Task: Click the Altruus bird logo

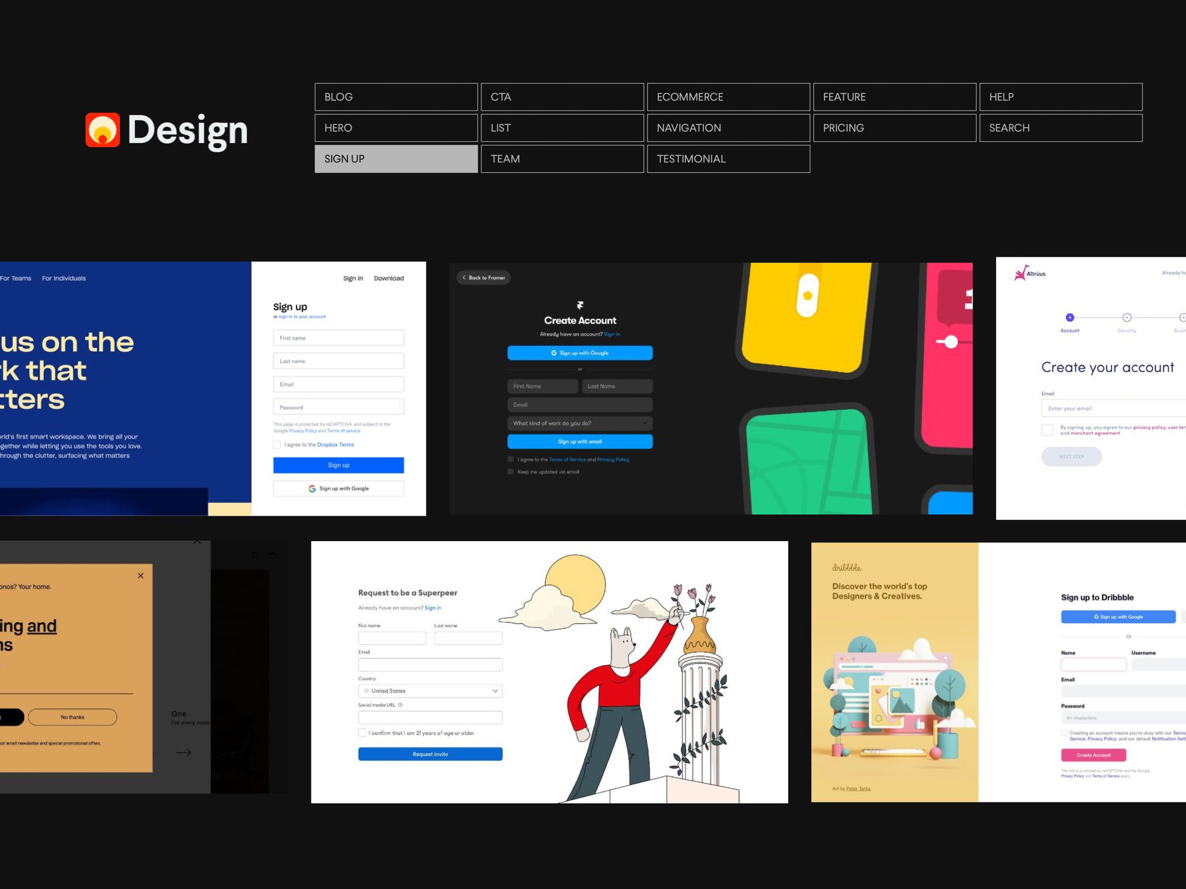Action: click(x=1021, y=273)
